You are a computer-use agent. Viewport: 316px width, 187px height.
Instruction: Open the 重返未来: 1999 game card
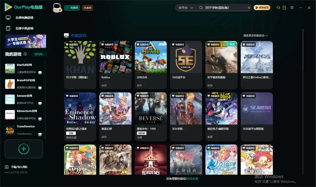point(151,117)
